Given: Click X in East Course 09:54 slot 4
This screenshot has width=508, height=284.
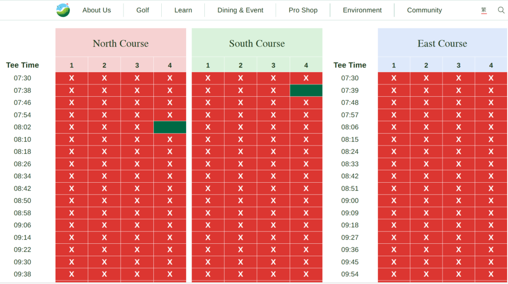Looking at the screenshot, I should coord(491,274).
